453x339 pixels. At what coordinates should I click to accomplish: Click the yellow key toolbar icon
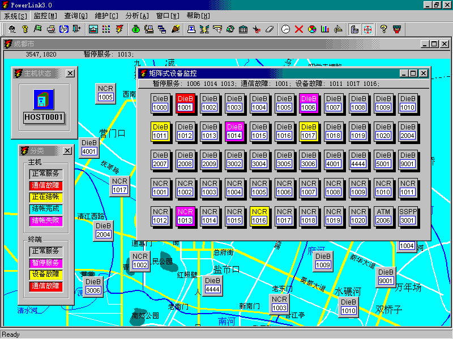(25, 29)
